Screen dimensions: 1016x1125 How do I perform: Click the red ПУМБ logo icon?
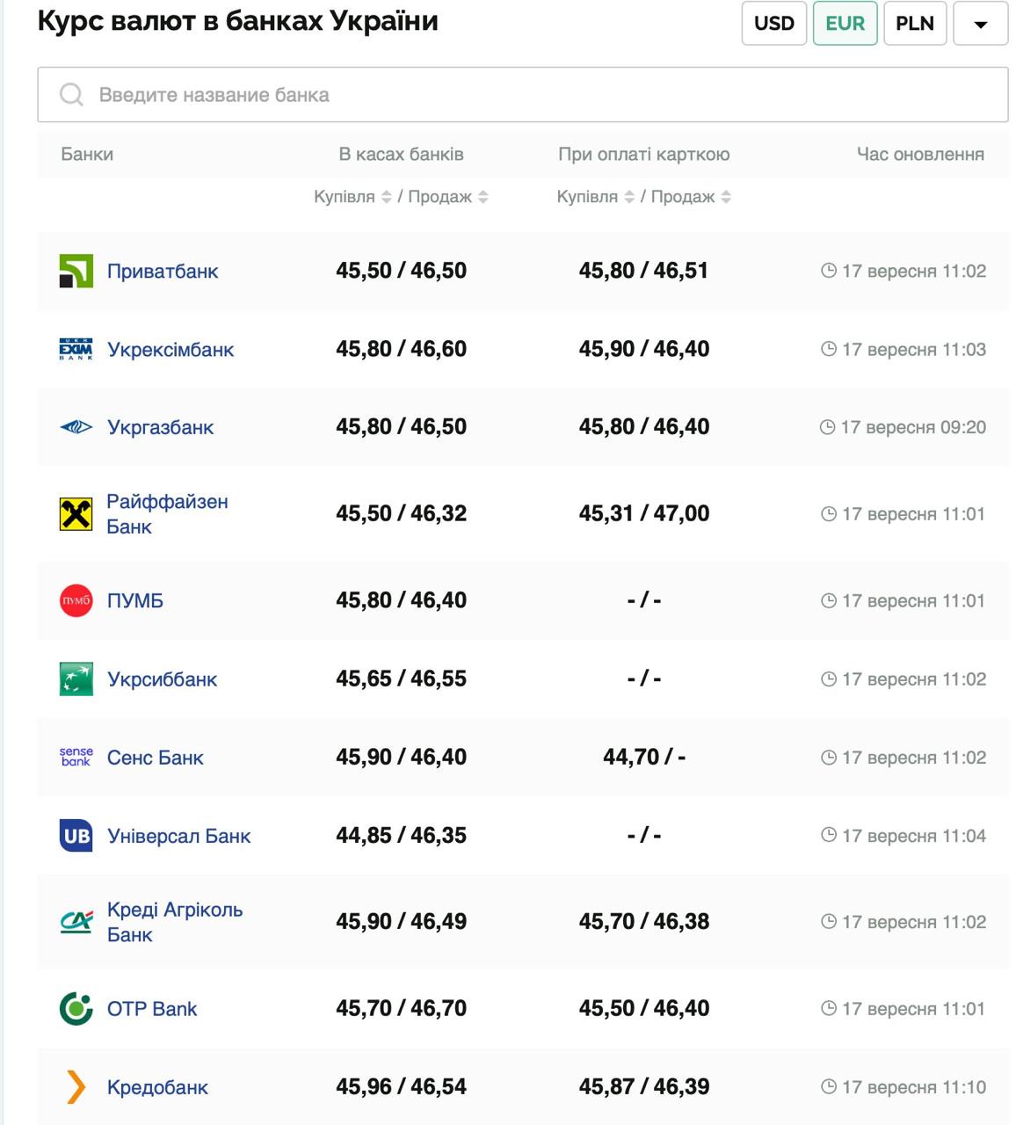pyautogui.click(x=76, y=601)
